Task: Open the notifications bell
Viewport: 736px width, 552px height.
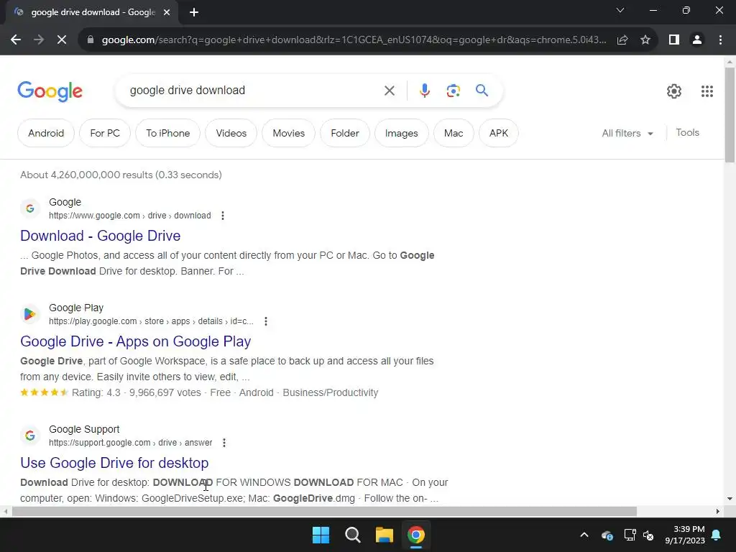Action: coord(717,535)
